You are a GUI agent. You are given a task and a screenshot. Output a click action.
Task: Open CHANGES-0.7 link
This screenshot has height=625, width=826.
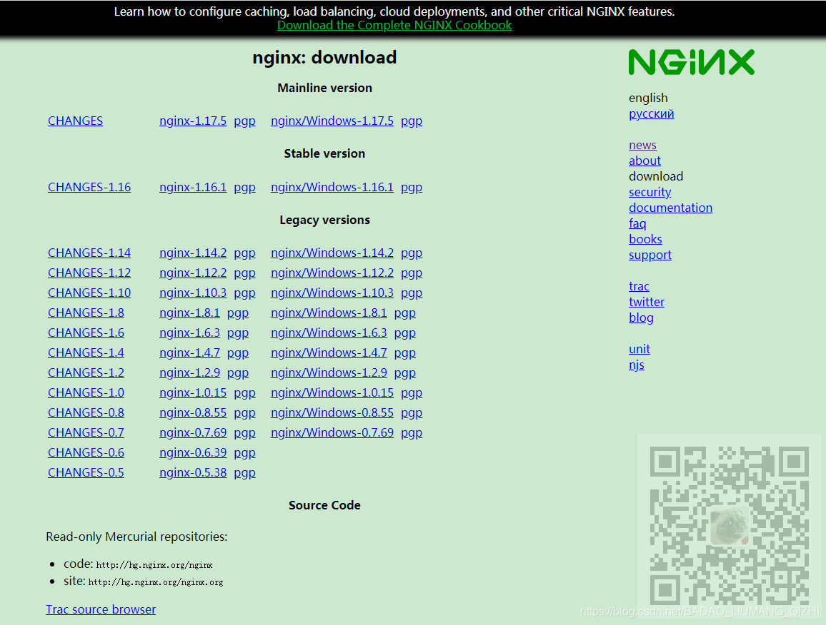(86, 433)
